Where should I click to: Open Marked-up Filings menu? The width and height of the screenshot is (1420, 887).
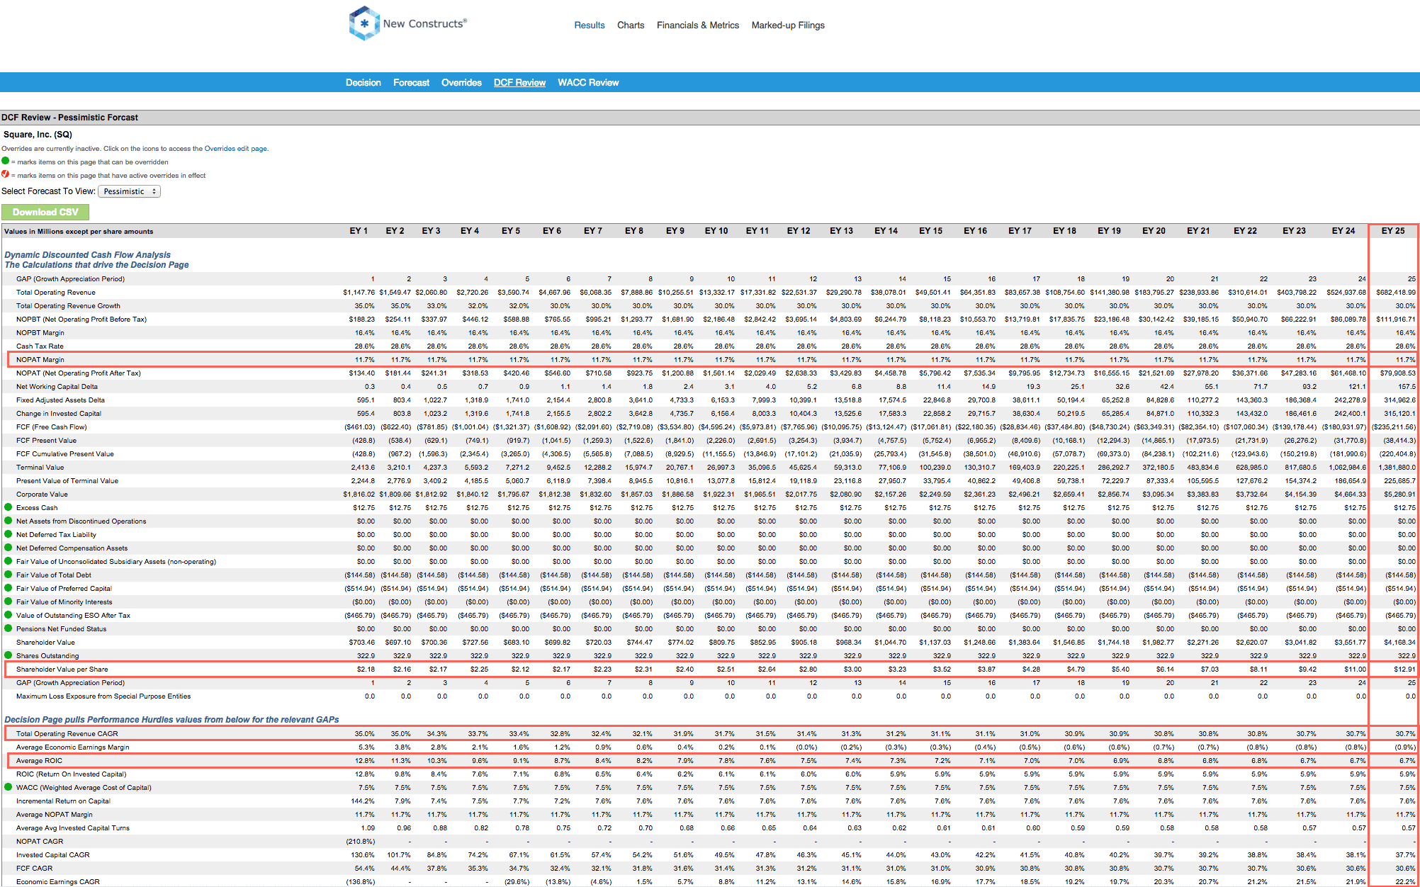788,26
